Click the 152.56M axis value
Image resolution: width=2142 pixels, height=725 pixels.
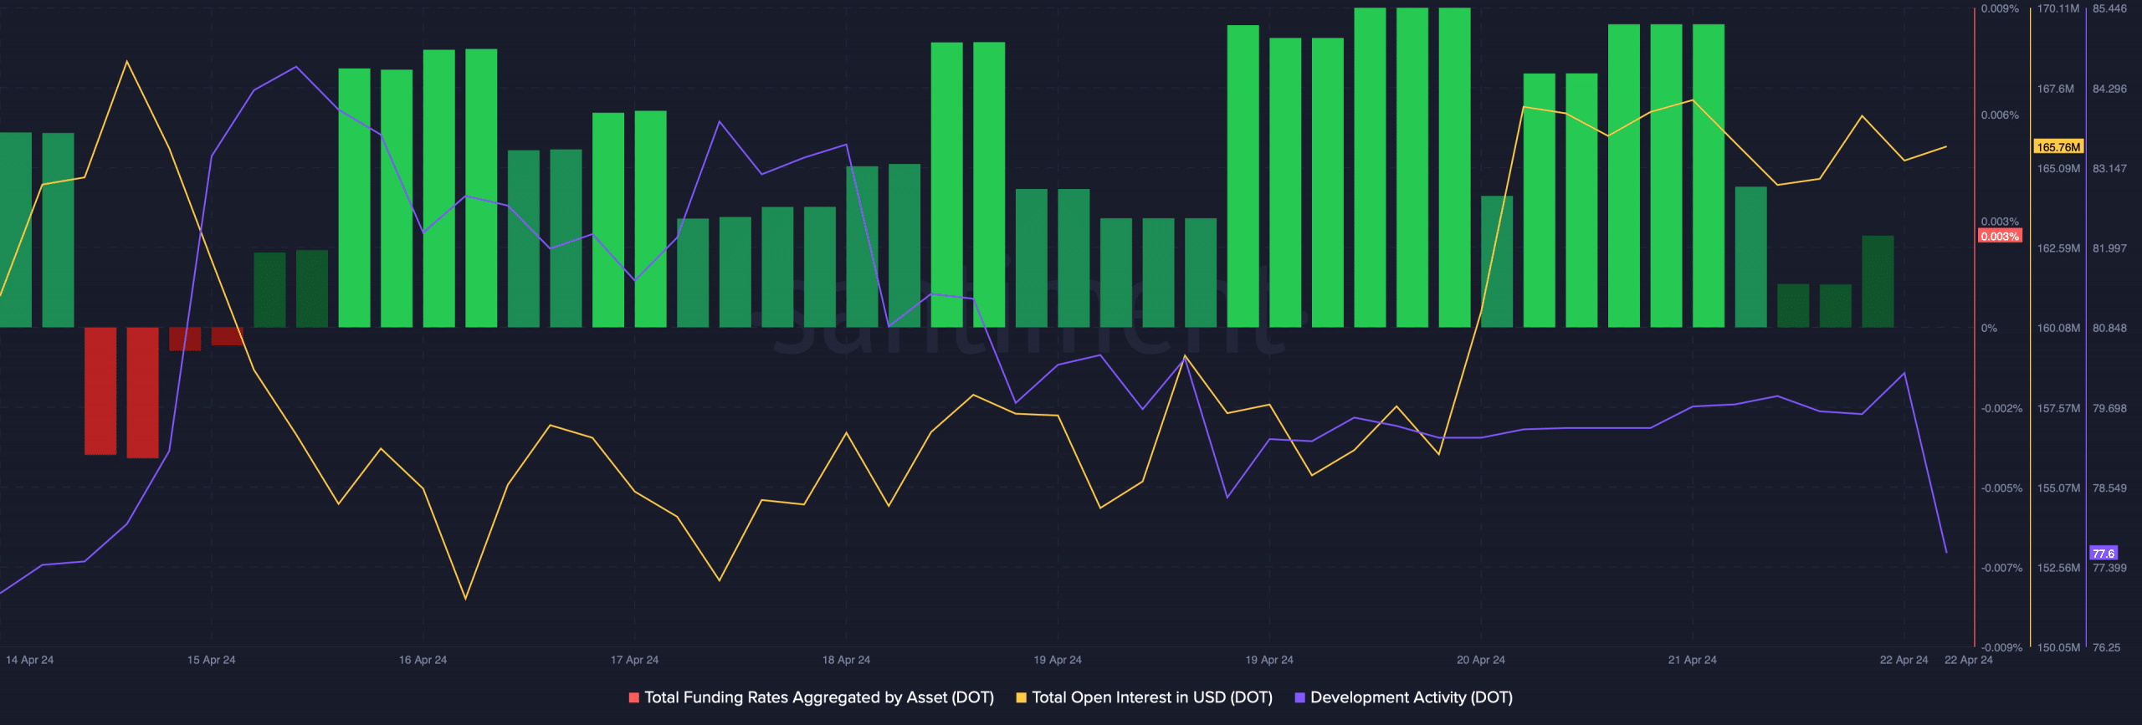(2058, 568)
